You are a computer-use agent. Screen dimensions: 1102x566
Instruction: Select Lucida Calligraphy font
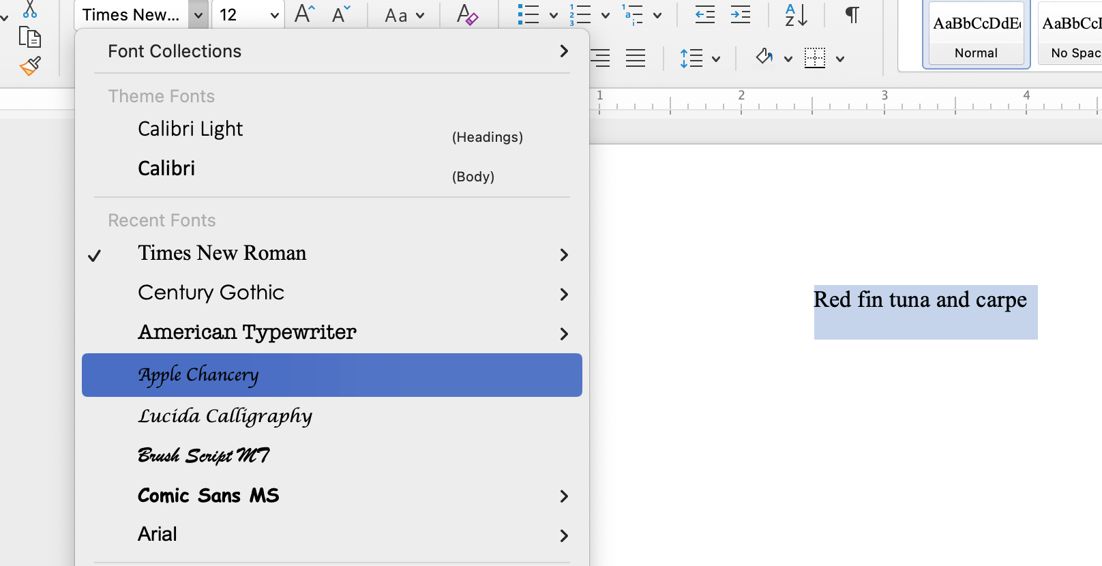tap(332, 416)
